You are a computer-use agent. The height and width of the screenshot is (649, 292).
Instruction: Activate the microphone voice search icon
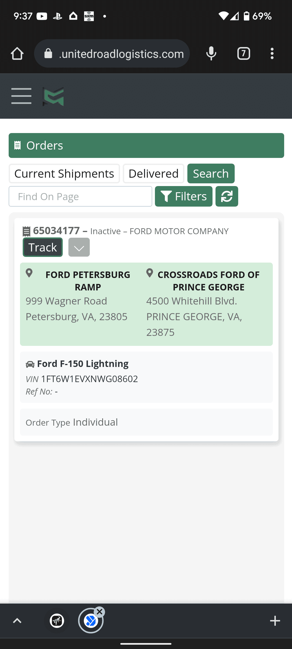coord(211,54)
